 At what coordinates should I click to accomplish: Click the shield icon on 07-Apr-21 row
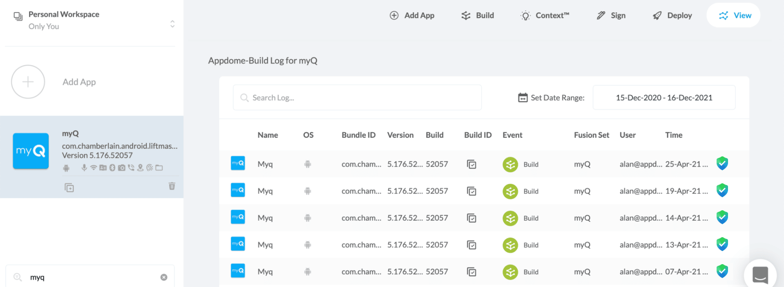pyautogui.click(x=722, y=271)
